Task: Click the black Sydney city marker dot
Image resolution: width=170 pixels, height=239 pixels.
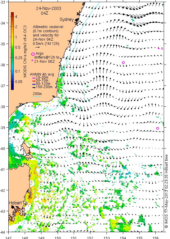Action: 76,20
